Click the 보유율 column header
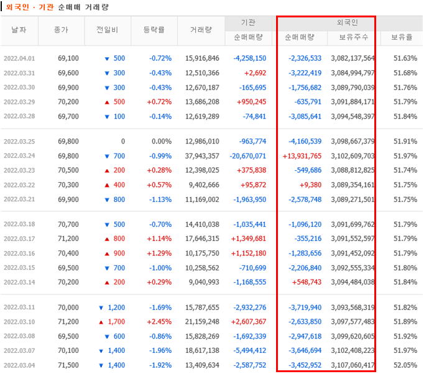The height and width of the screenshot is (379, 429). (402, 37)
